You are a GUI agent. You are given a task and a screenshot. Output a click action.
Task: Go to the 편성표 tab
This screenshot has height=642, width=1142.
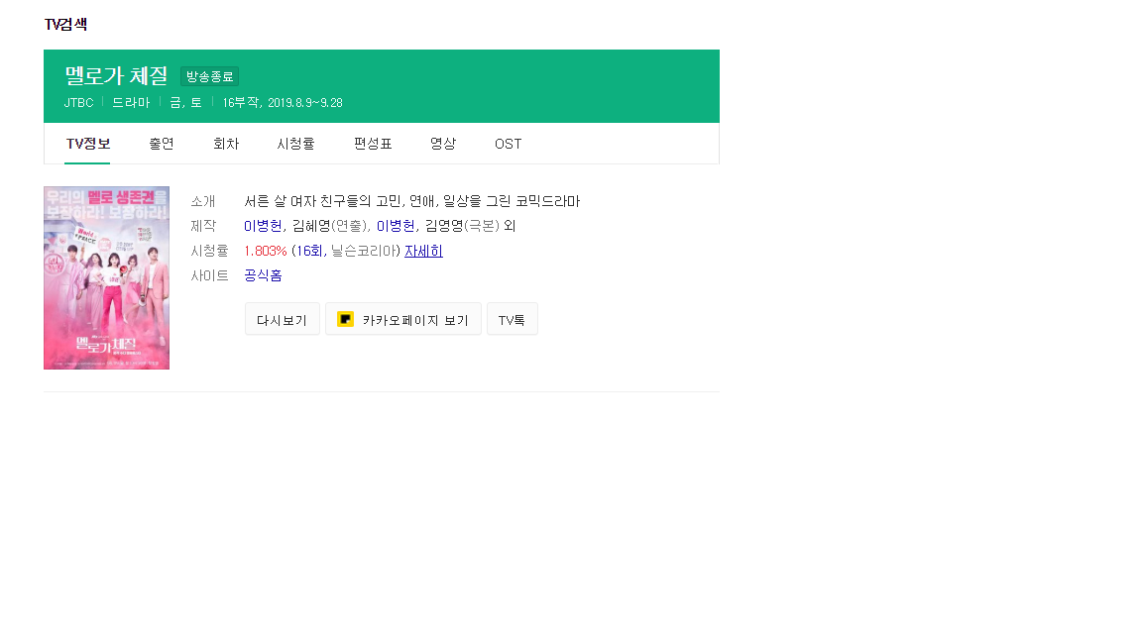click(x=373, y=144)
